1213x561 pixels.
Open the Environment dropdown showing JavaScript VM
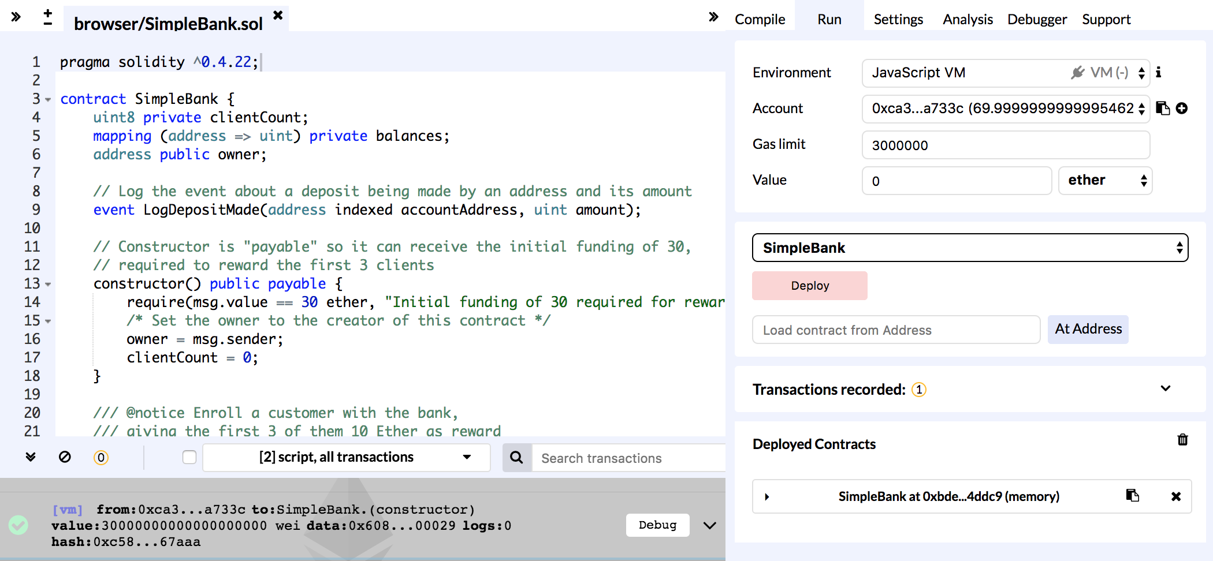(1005, 73)
